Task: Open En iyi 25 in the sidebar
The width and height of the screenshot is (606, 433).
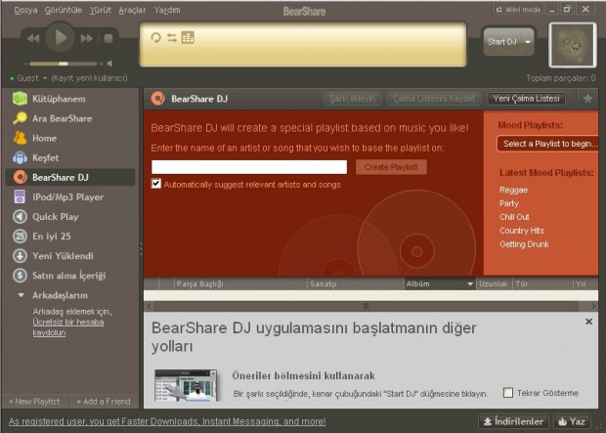Action: (x=70, y=237)
